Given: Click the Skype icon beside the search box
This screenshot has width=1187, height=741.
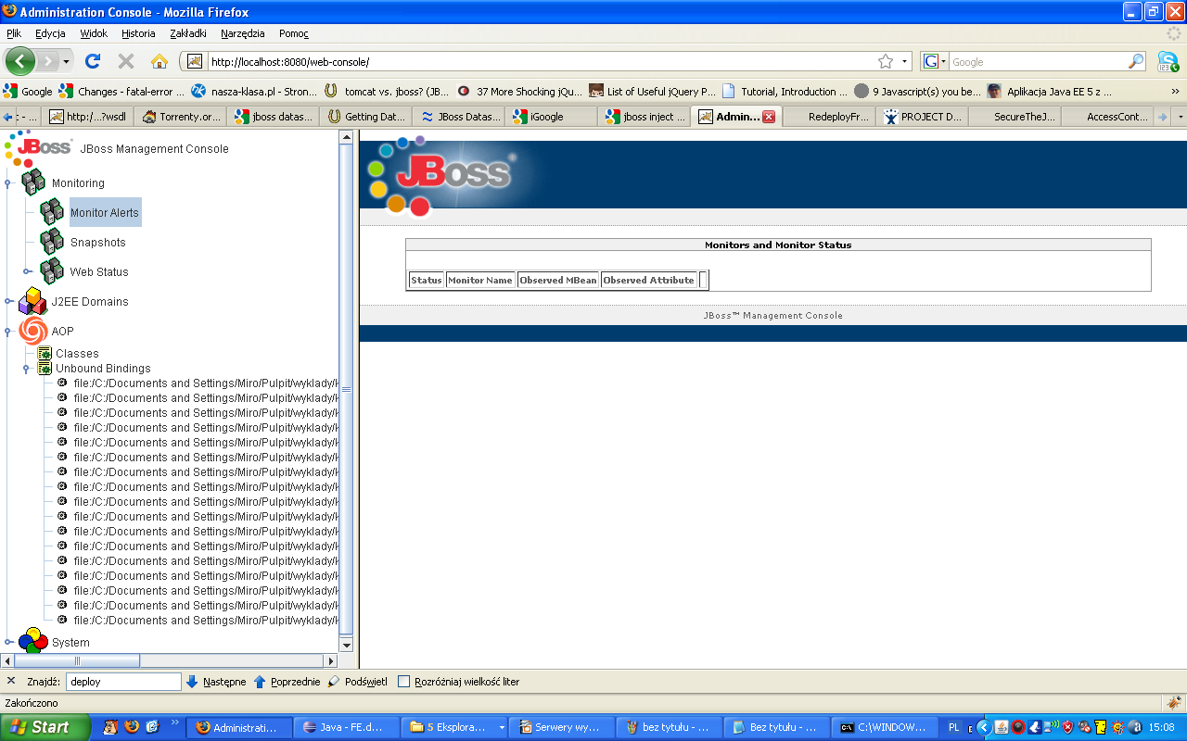Looking at the screenshot, I should tap(1168, 61).
